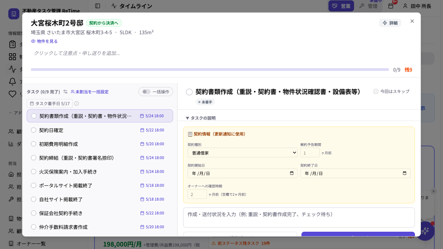Screen dimensions: 443x249
Task: Mark 初期費用明細作成 task circle complete
Action: (x=34, y=144)
